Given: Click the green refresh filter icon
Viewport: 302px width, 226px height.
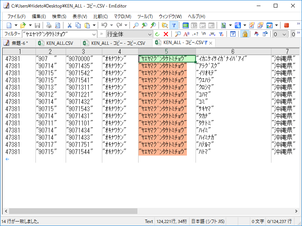Looking at the screenshot, I should (157, 34).
